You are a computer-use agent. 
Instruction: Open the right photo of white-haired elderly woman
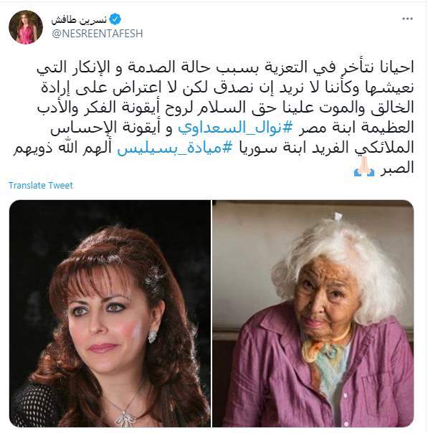313,313
